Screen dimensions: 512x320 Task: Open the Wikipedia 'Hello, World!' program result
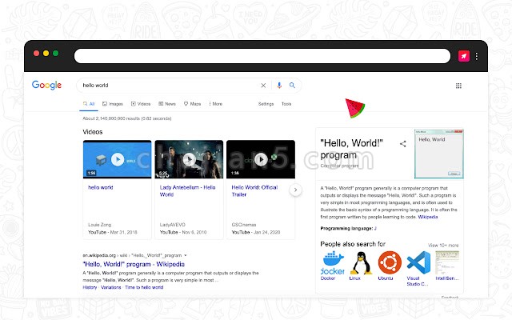tap(134, 264)
